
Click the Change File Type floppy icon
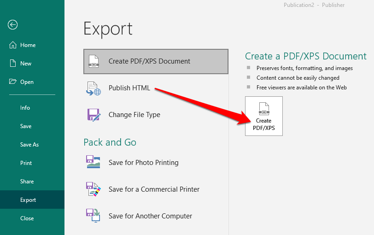[x=93, y=115]
